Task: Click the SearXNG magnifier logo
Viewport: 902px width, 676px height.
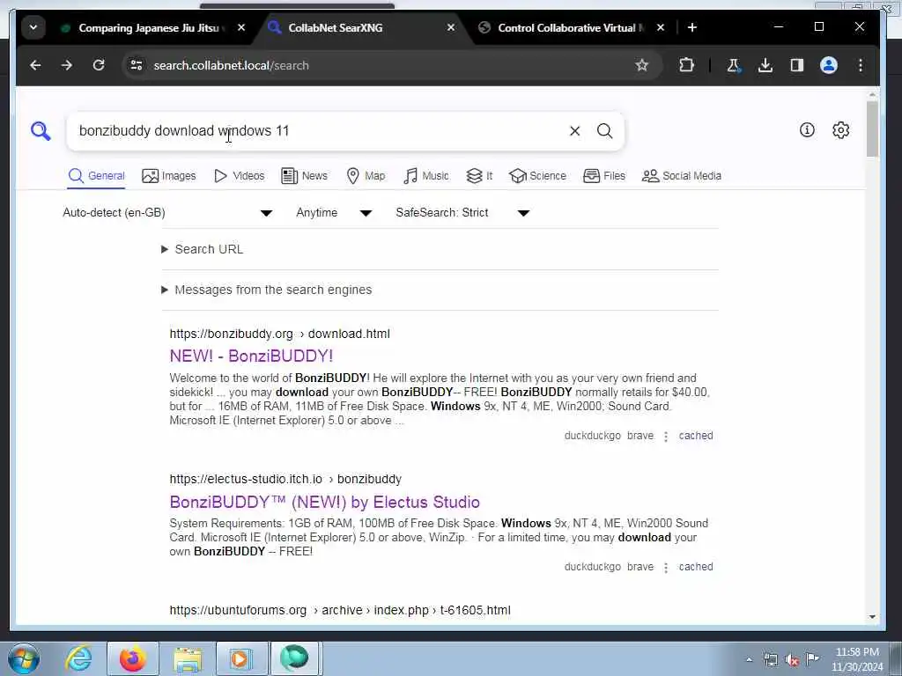Action: (41, 131)
